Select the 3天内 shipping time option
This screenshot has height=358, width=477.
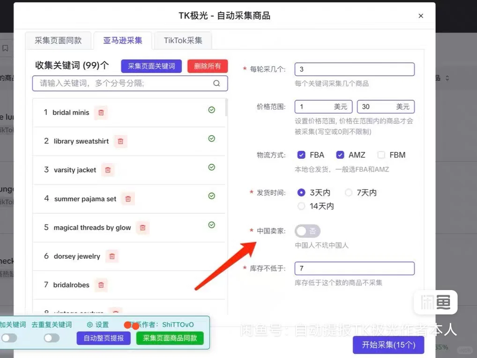click(301, 193)
